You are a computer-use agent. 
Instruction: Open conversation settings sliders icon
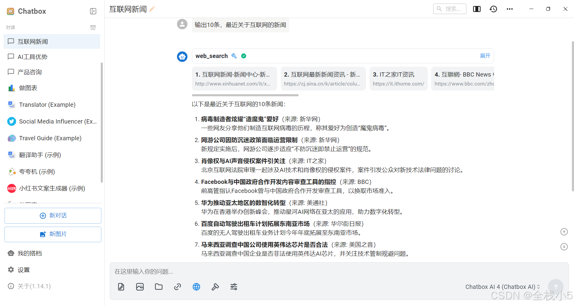234,287
